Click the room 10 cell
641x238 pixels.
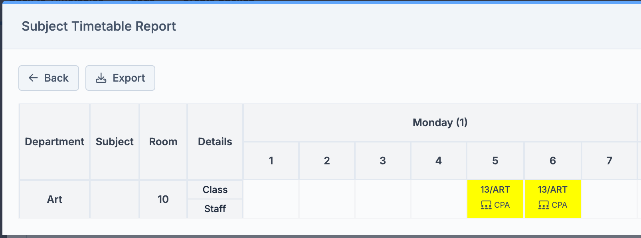(x=163, y=199)
